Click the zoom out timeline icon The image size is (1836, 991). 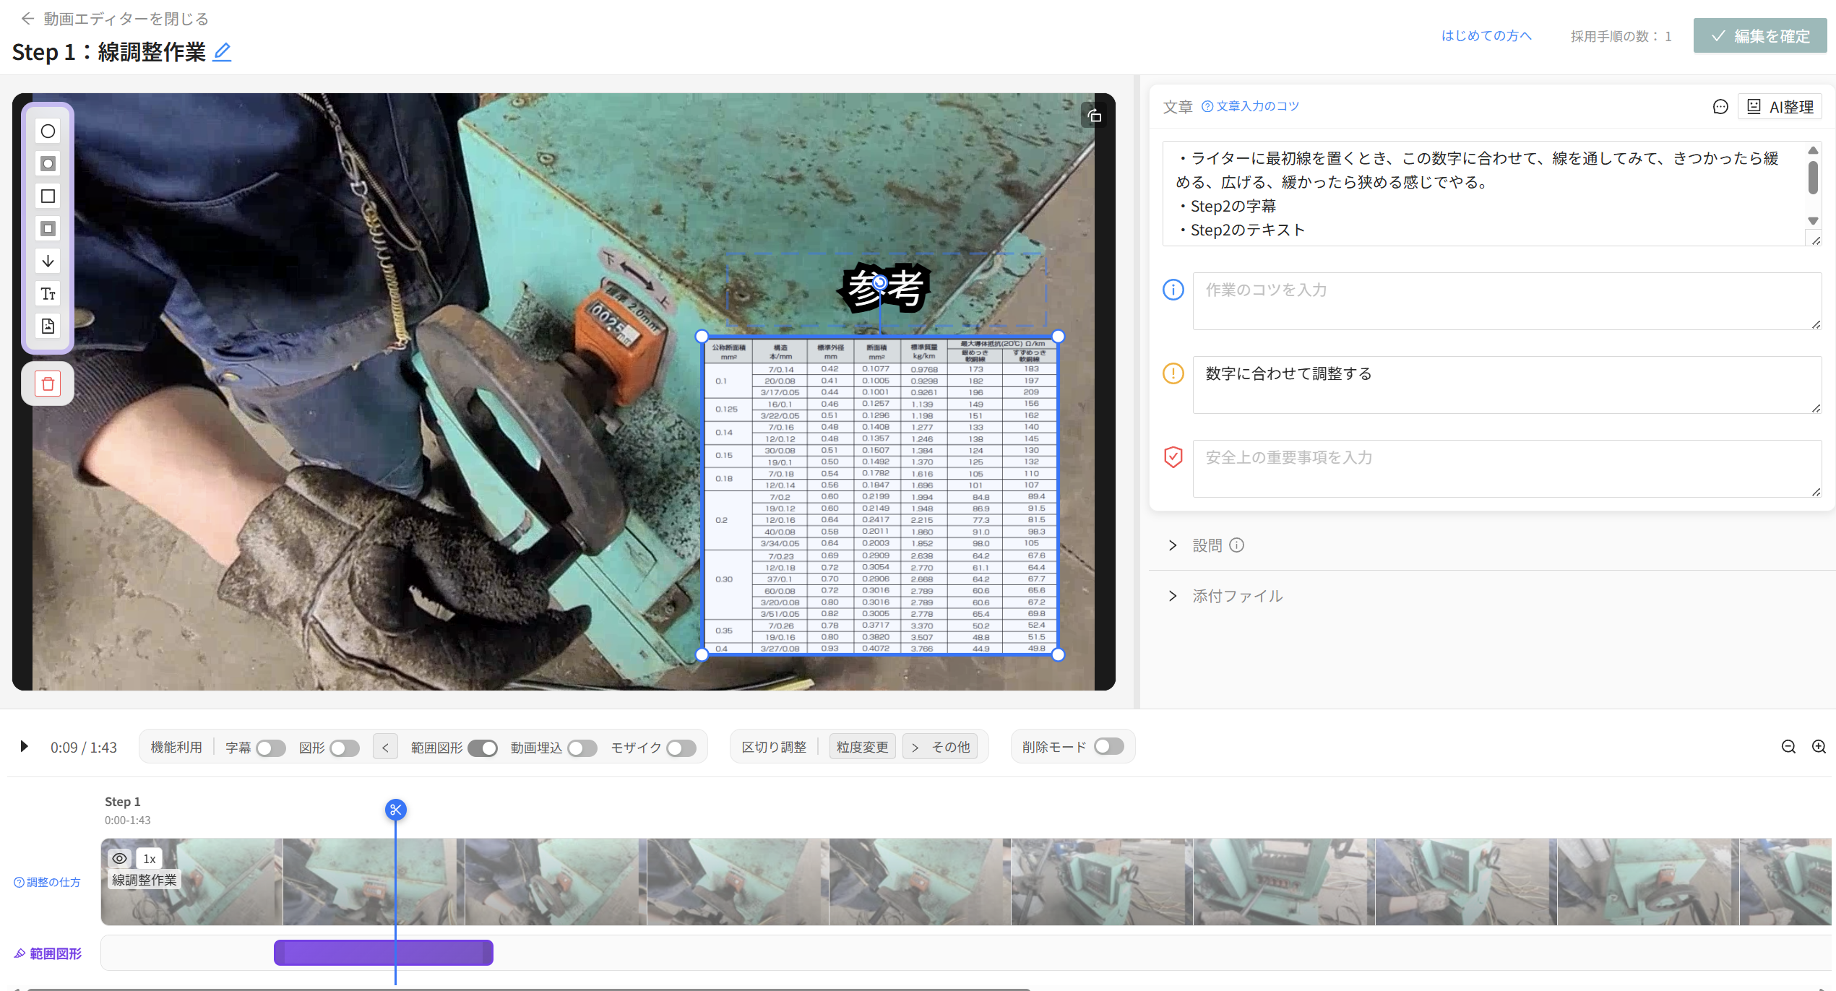1788,747
